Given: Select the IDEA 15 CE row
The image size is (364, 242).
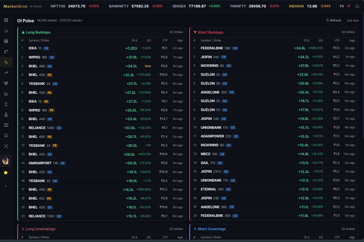Looking at the screenshot, I should pos(102,48).
